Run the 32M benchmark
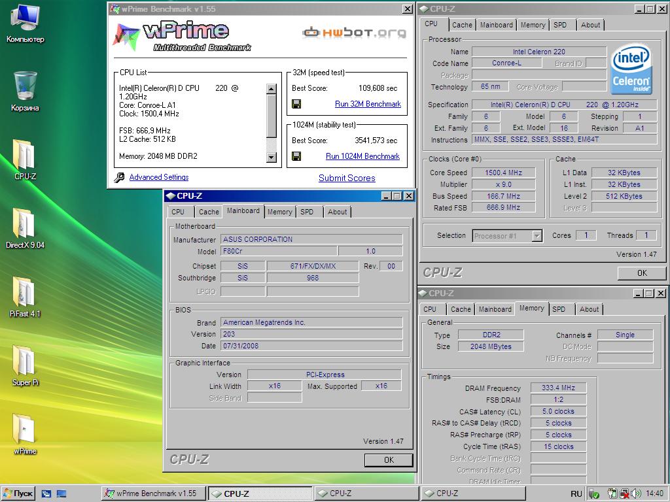This screenshot has width=670, height=502. pos(368,104)
